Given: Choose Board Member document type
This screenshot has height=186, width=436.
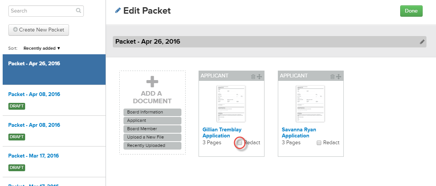Looking at the screenshot, I should click(152, 129).
